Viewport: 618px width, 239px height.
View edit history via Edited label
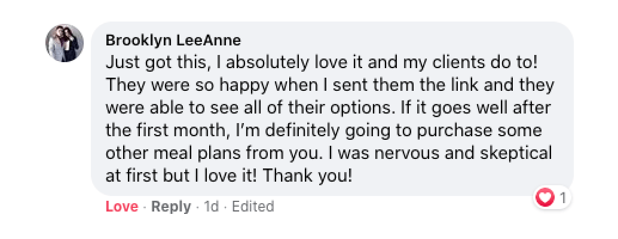pyautogui.click(x=253, y=207)
